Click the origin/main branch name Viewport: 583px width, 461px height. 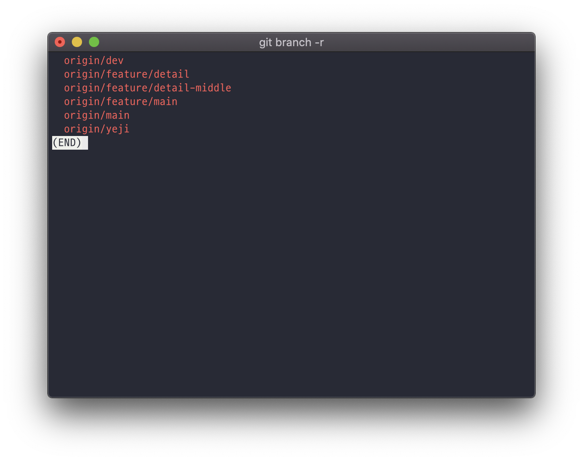pyautogui.click(x=97, y=115)
